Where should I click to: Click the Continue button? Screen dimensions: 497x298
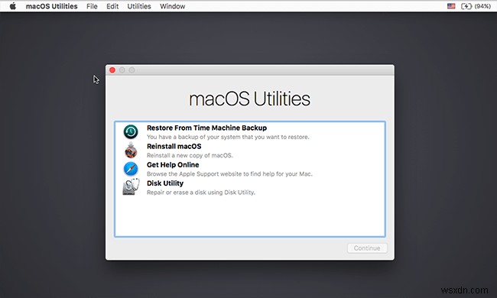(367, 248)
